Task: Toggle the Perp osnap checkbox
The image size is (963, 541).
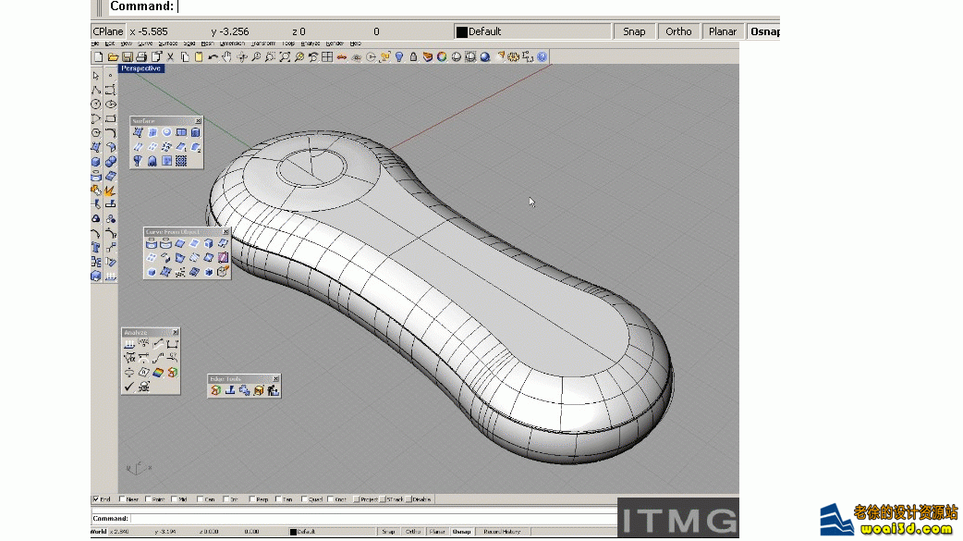Action: tap(253, 499)
